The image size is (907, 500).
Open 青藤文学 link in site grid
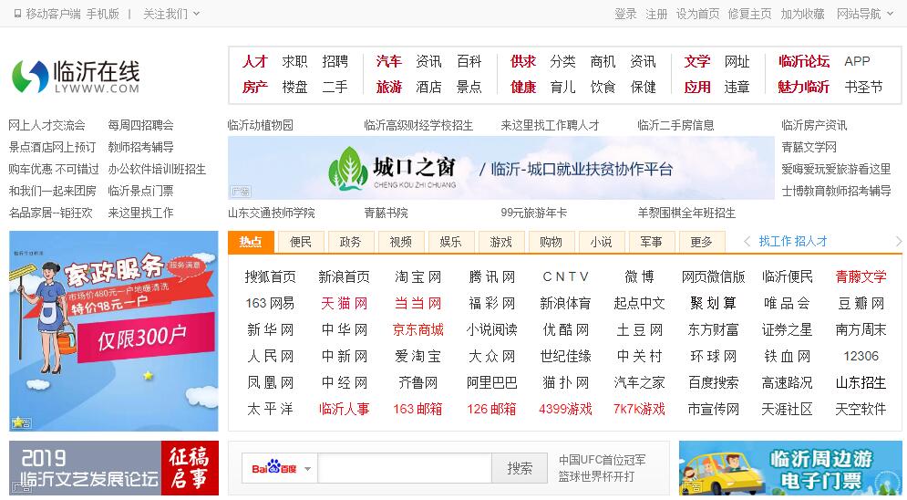(x=861, y=277)
